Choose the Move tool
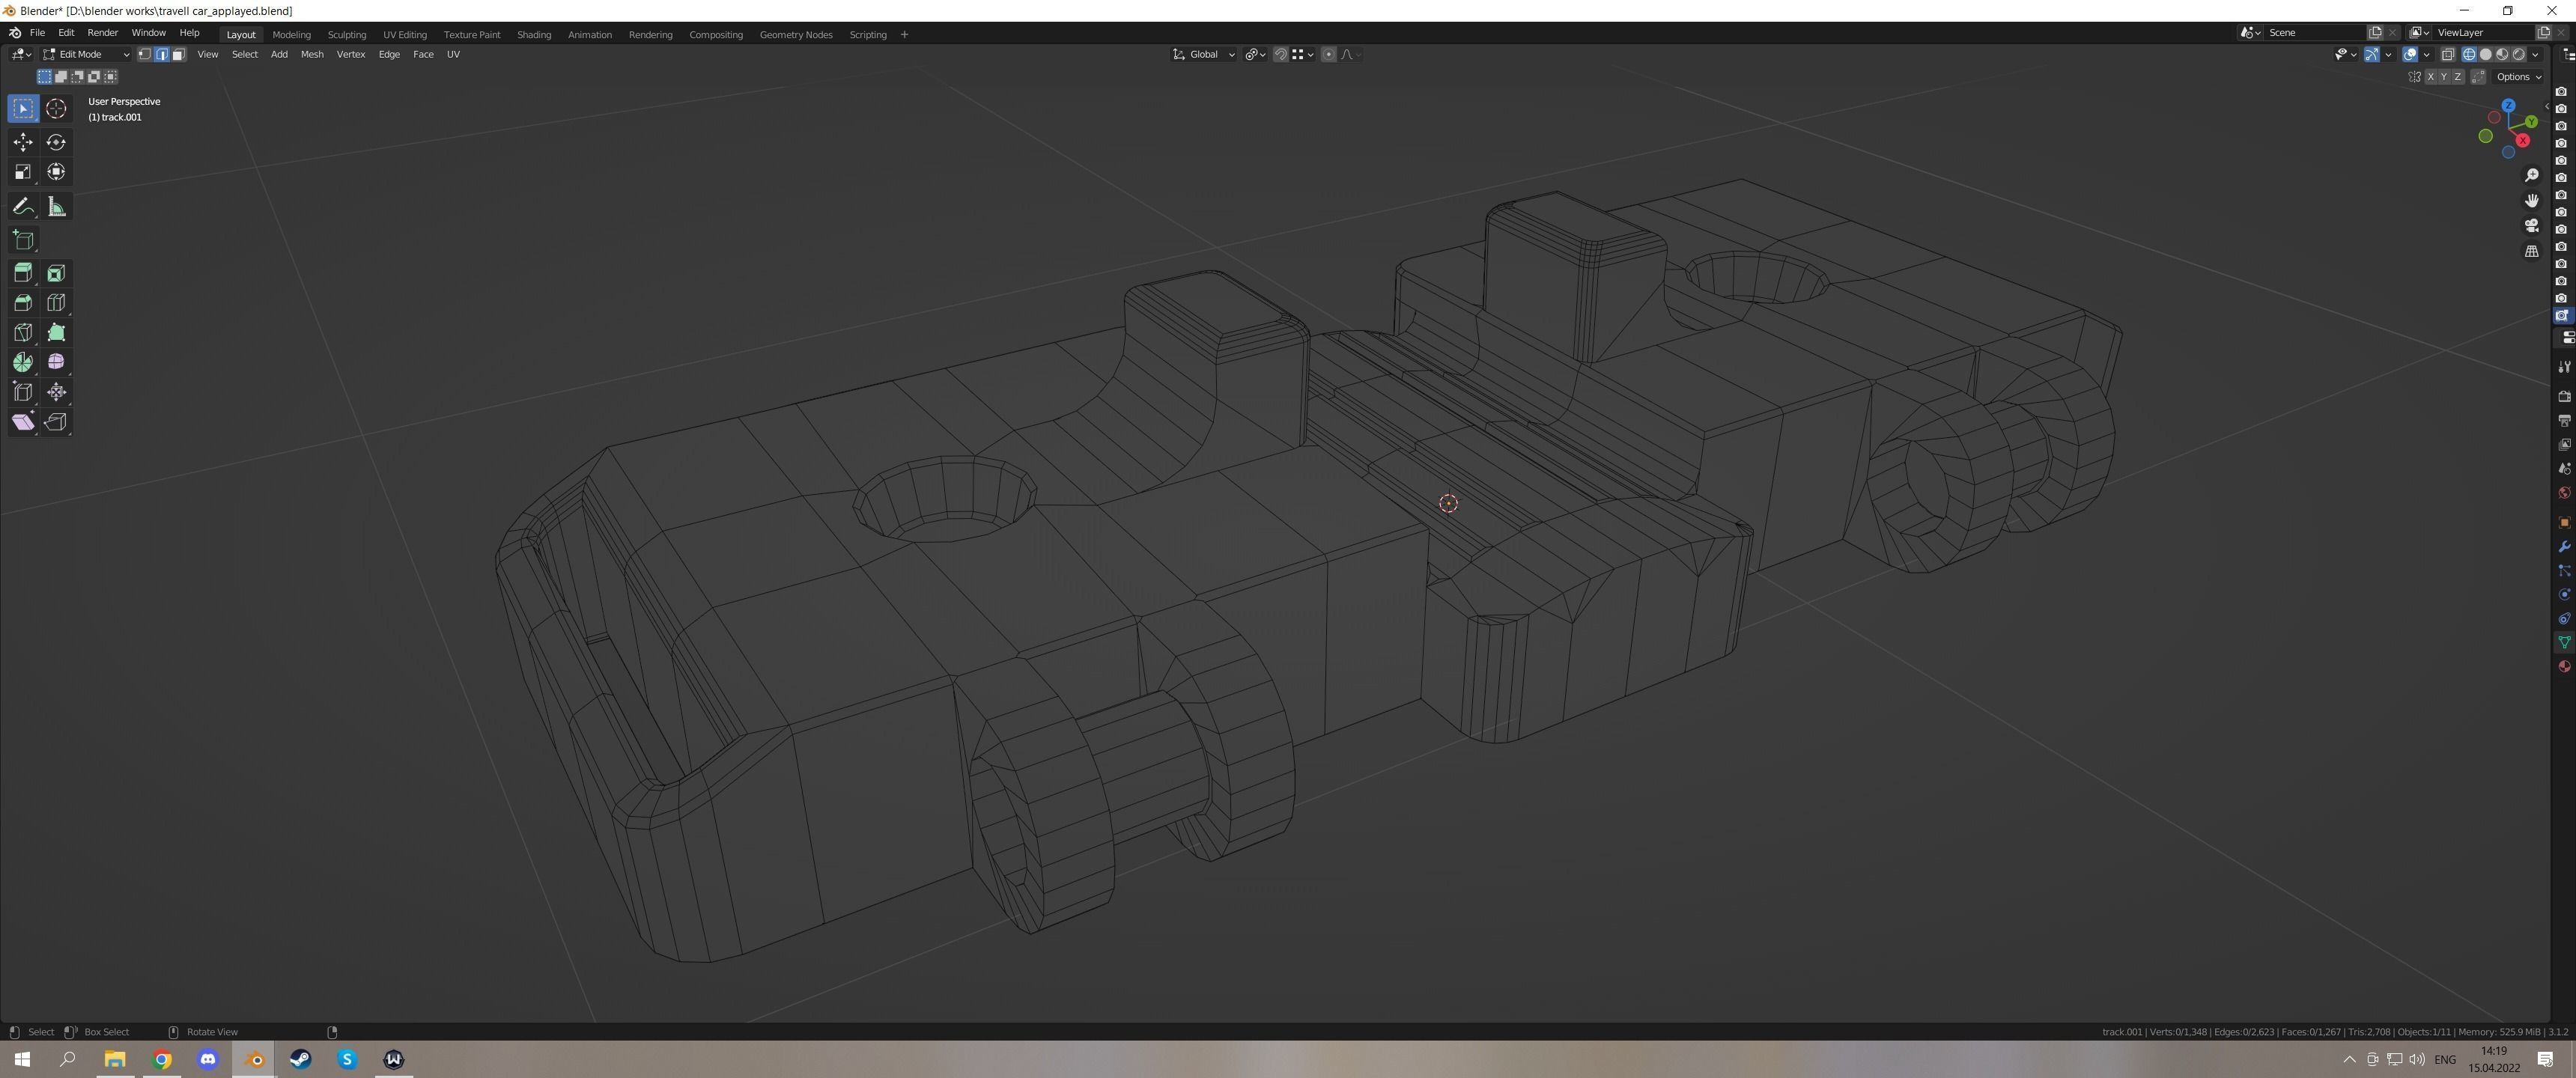The width and height of the screenshot is (2576, 1078). point(23,142)
